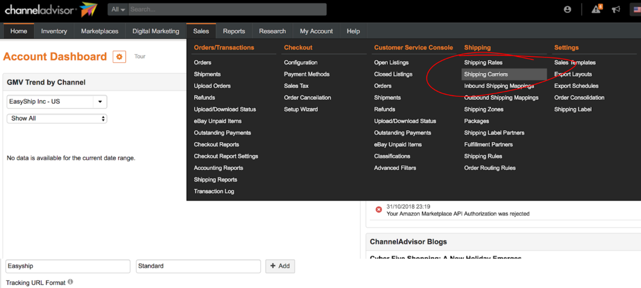Click the top search input field
This screenshot has width=641, height=288.
[x=227, y=9]
